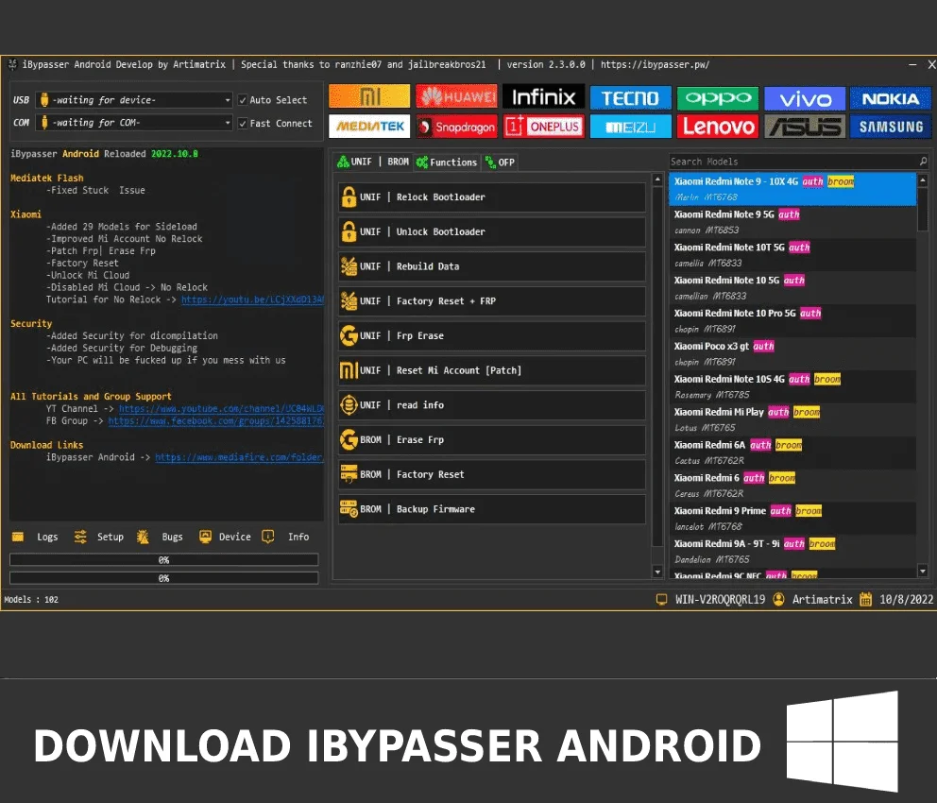Viewport: 937px width, 803px height.
Task: Switch to the BROM tab
Action: [398, 162]
